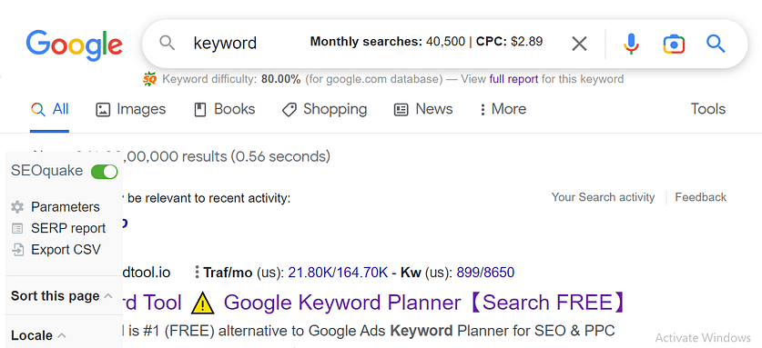Toggle the SEOquake switch off
762x348 pixels.
coord(104,172)
